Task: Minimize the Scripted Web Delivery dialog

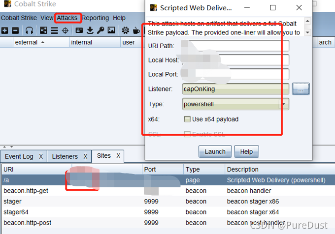Action: coord(247,8)
